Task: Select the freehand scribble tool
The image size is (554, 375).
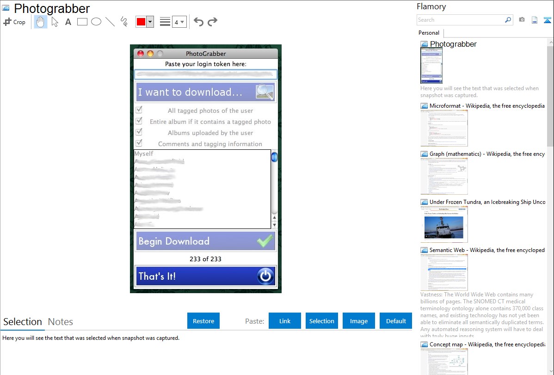Action: (x=124, y=22)
